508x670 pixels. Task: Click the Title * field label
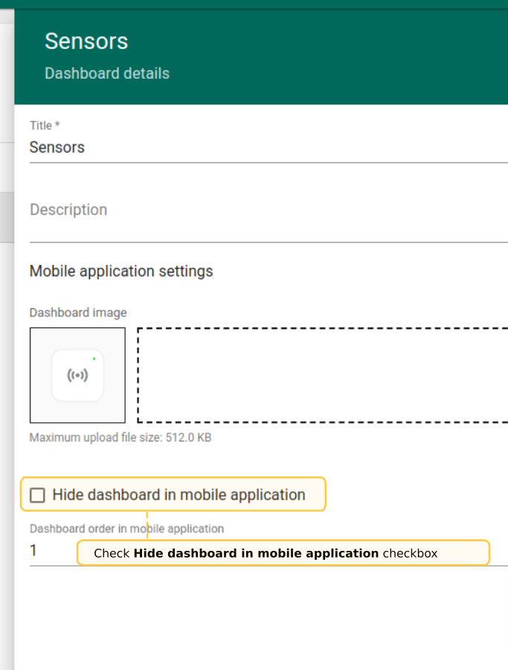[x=45, y=126]
